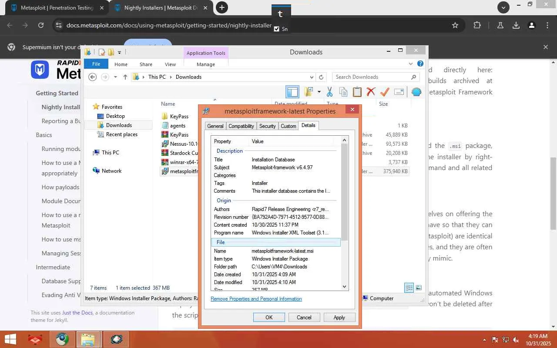
Task: Click the Windows Start button
Action: click(x=10, y=339)
